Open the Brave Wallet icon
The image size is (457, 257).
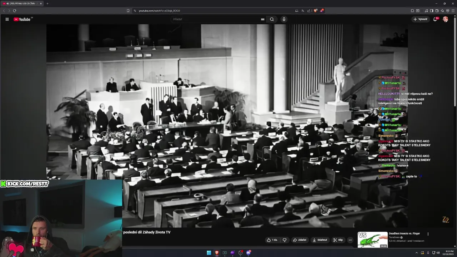coord(437,11)
